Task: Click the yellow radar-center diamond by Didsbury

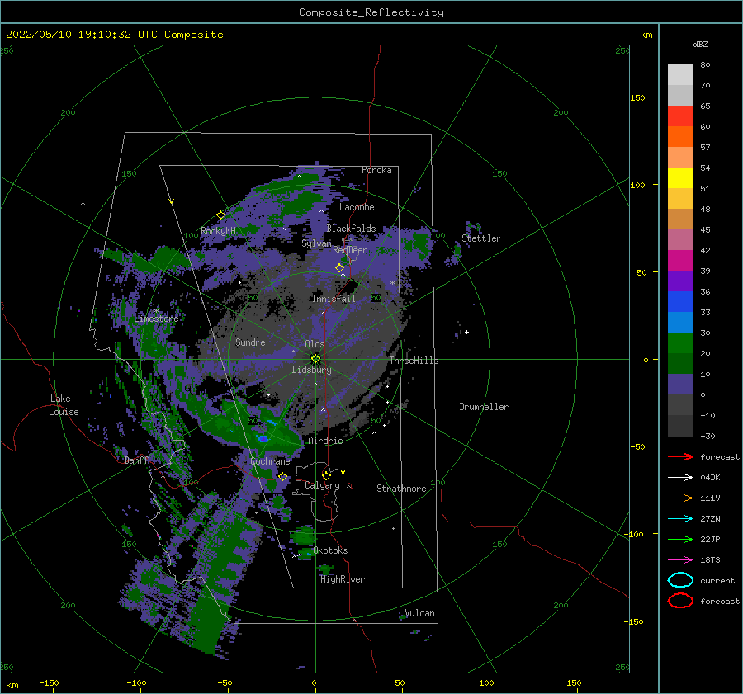Action: pos(315,359)
